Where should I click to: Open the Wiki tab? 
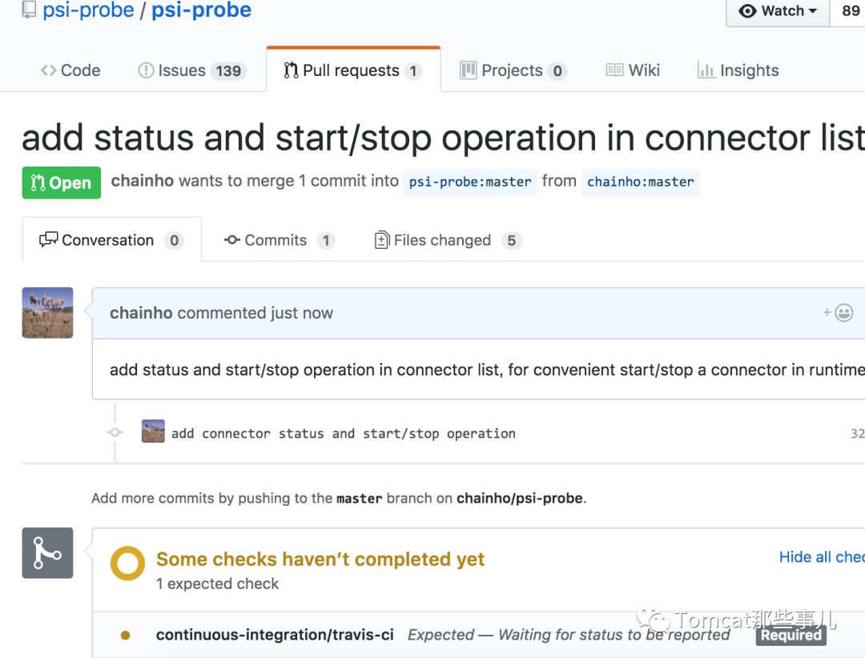(x=633, y=70)
